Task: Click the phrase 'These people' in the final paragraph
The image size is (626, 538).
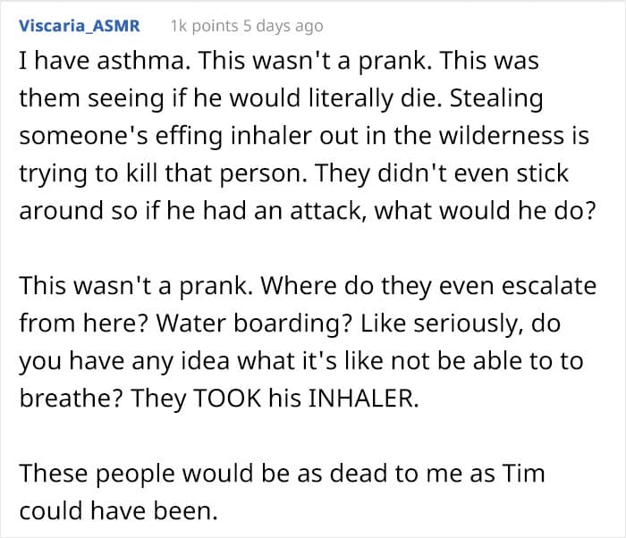Action: 97,474
